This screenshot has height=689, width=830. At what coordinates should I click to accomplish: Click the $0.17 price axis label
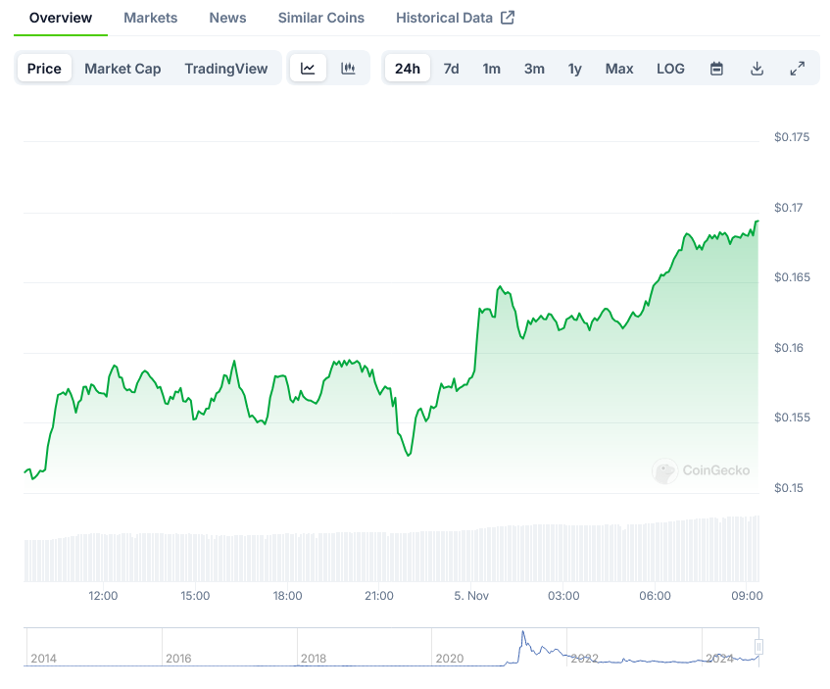788,208
